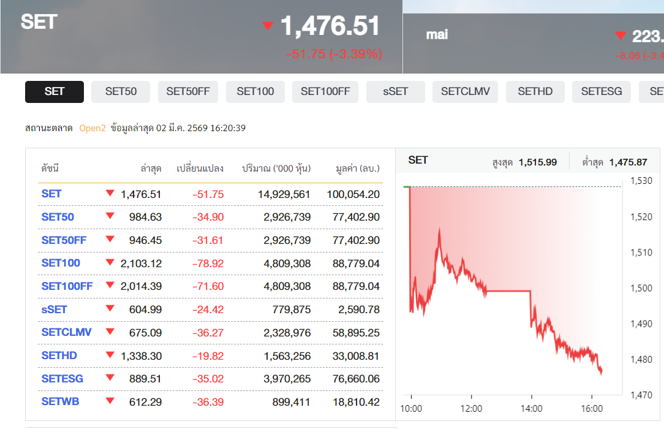Click the red triangle in the sSET row
The image size is (664, 429).
tap(110, 309)
